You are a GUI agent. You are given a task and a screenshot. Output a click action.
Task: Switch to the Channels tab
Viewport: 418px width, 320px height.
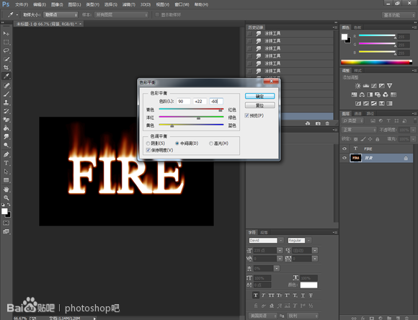[357, 113]
